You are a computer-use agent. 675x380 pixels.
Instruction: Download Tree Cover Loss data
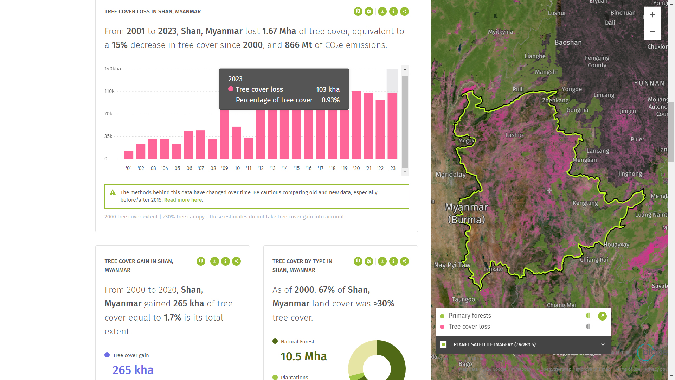(382, 11)
